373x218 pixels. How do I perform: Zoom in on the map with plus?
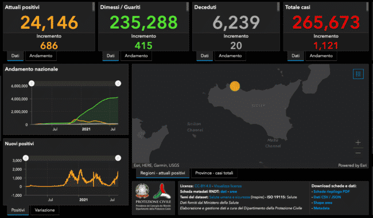tap(358, 143)
